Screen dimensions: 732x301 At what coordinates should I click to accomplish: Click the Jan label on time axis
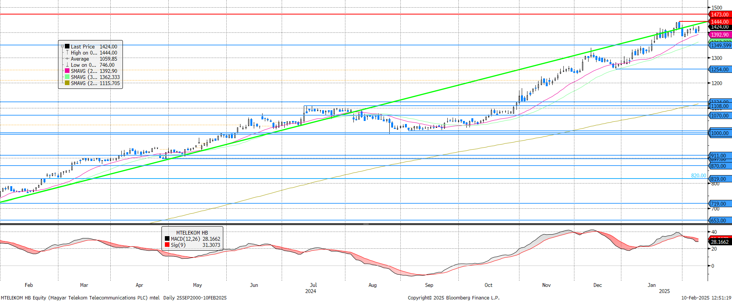coord(652,285)
